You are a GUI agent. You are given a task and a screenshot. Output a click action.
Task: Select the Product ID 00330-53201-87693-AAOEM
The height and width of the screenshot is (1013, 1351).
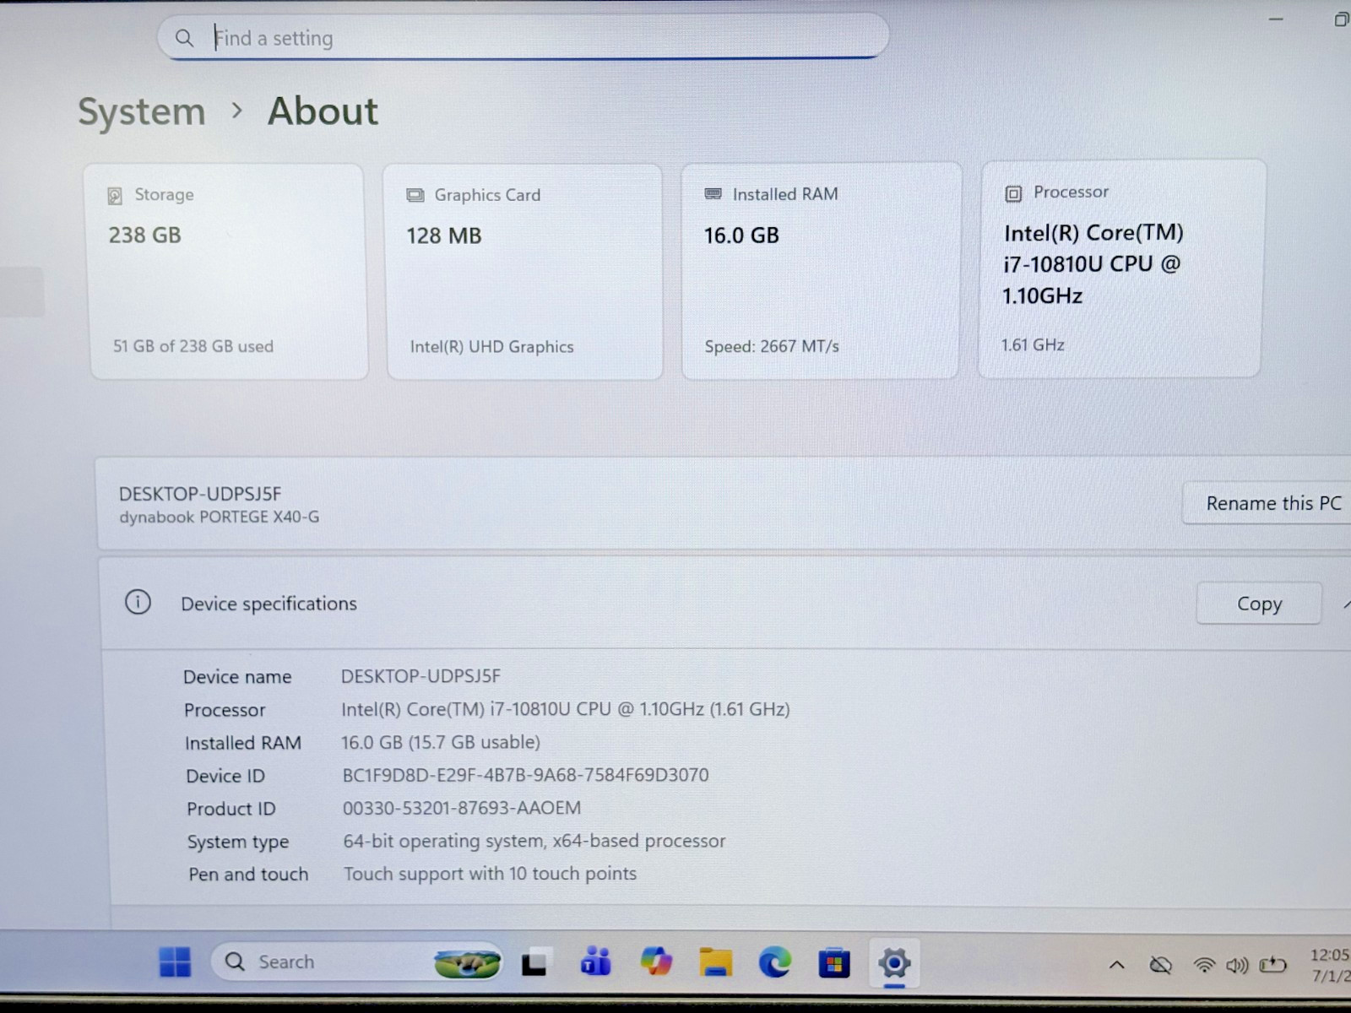(x=461, y=808)
